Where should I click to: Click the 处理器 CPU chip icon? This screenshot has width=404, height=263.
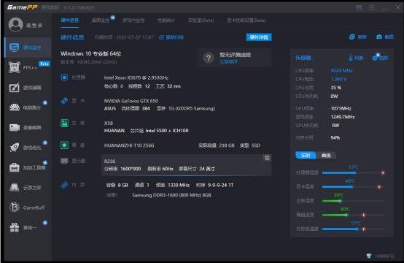[x=64, y=77]
